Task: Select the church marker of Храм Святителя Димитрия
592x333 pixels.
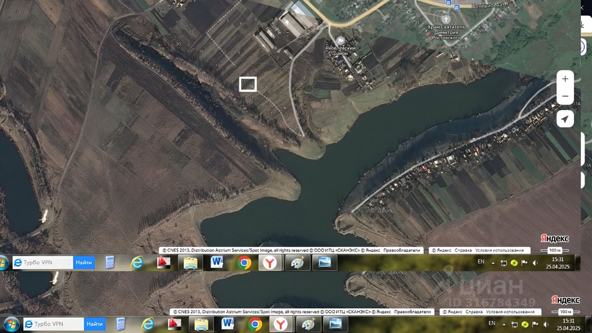Action: (446, 19)
